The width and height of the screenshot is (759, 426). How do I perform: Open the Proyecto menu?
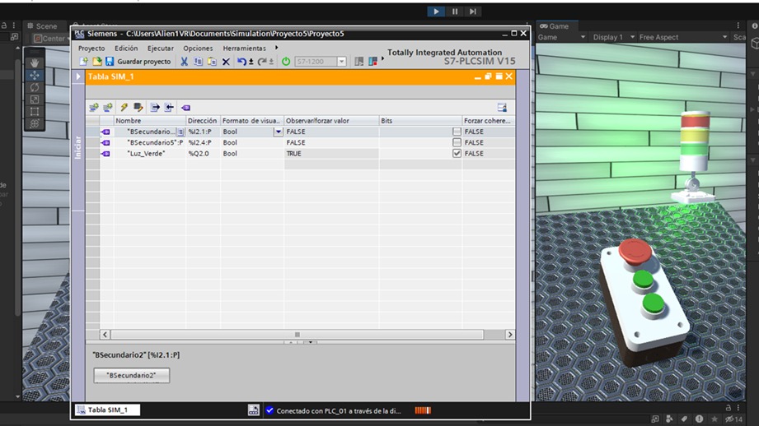(x=91, y=49)
